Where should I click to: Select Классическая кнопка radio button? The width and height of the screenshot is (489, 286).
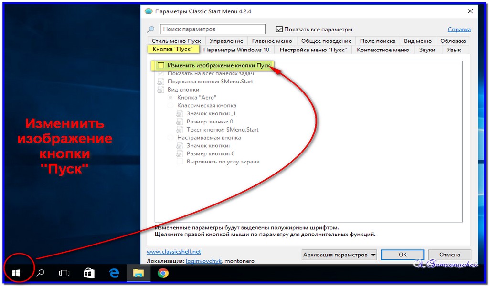point(170,106)
